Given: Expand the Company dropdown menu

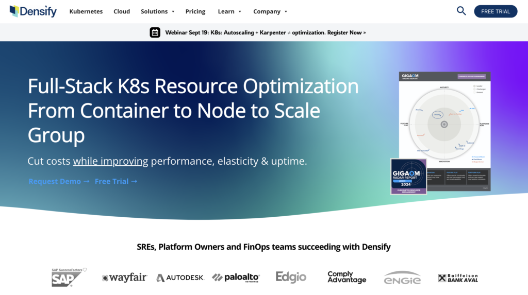Looking at the screenshot, I should coord(270,11).
